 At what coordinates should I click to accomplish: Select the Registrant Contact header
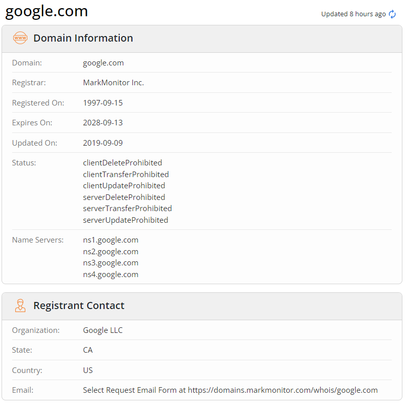79,305
